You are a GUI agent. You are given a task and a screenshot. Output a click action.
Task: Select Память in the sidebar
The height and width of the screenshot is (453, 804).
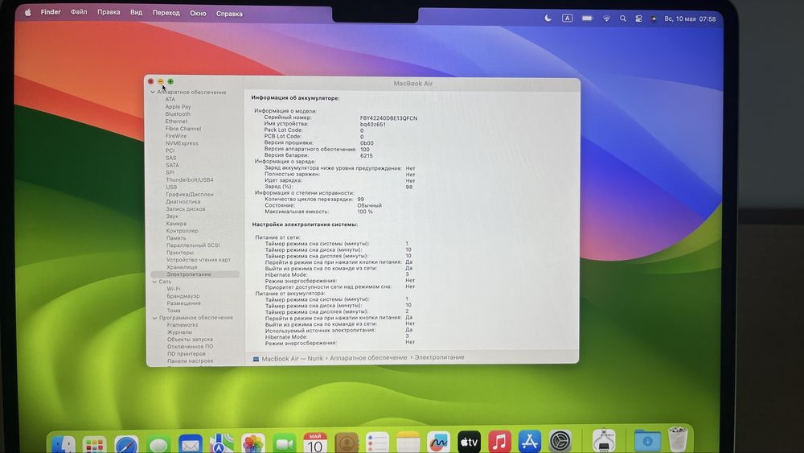coord(176,238)
